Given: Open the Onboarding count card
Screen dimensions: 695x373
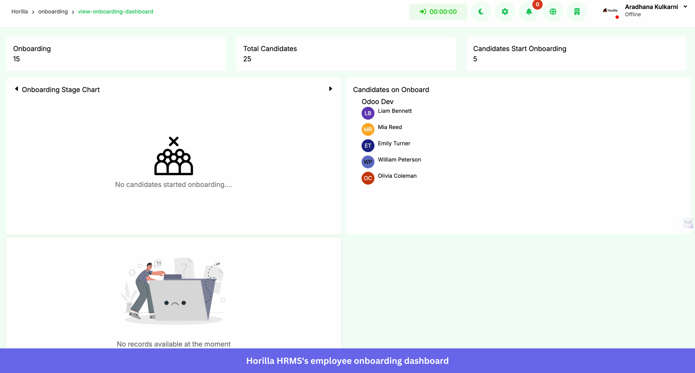Looking at the screenshot, I should point(116,54).
